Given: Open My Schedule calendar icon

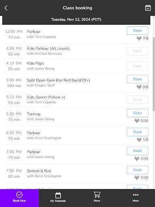Looking at the screenshot, I should (x=58, y=195).
